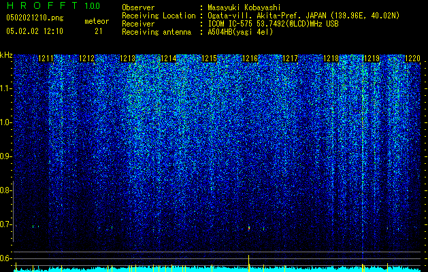Click the 1219 time marker
Image resolution: width=428 pixels, height=272 pixels.
point(372,58)
